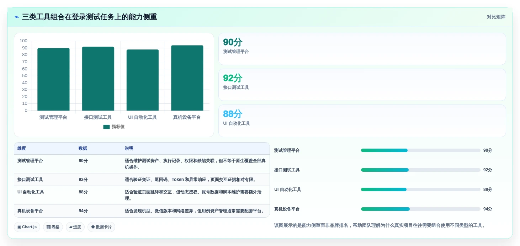The image size is (520, 246).
Task: Click the Chart.js tag chip
Action: point(27,227)
